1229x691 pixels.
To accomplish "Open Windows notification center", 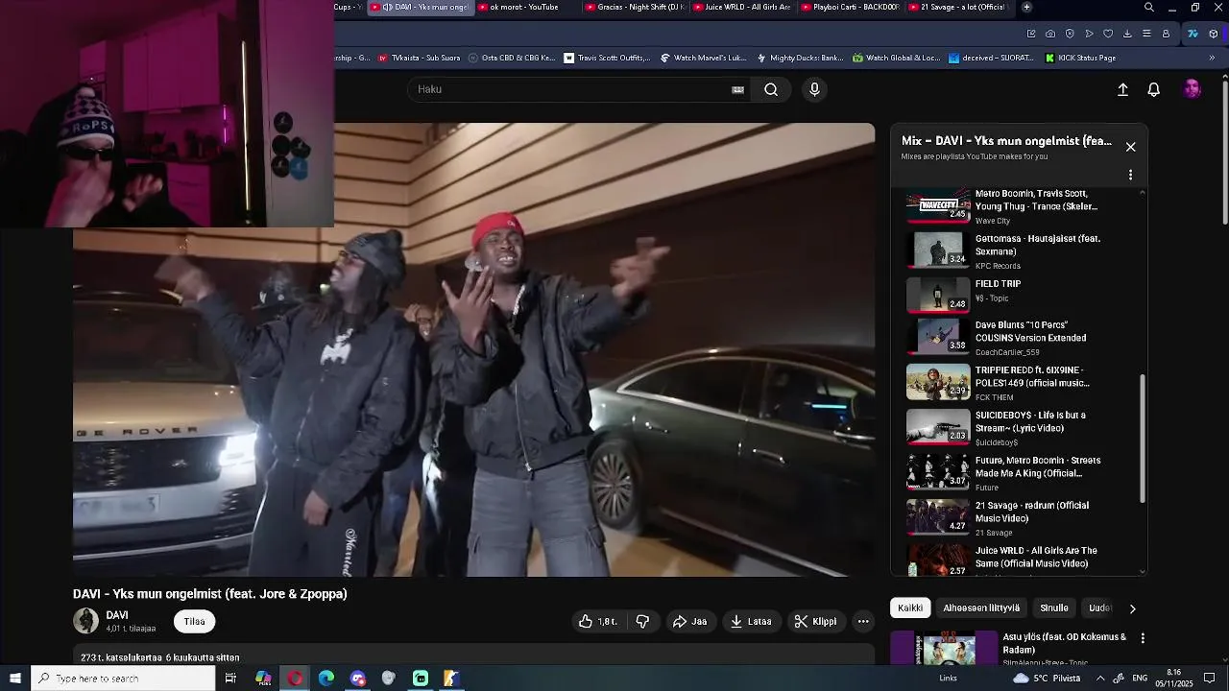I will (1210, 679).
